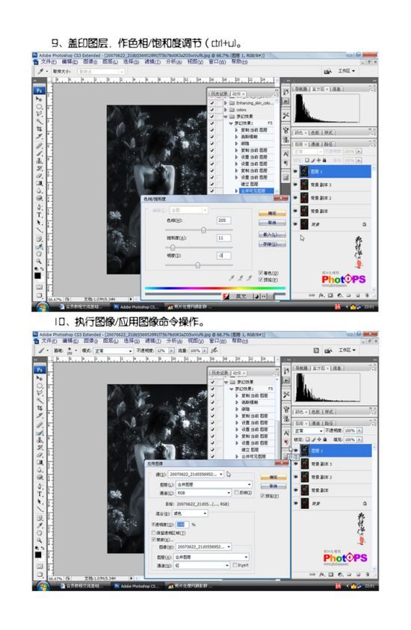Open Windows Start orb in step 10 taskbar
This screenshot has height=630, width=411.
(41, 586)
